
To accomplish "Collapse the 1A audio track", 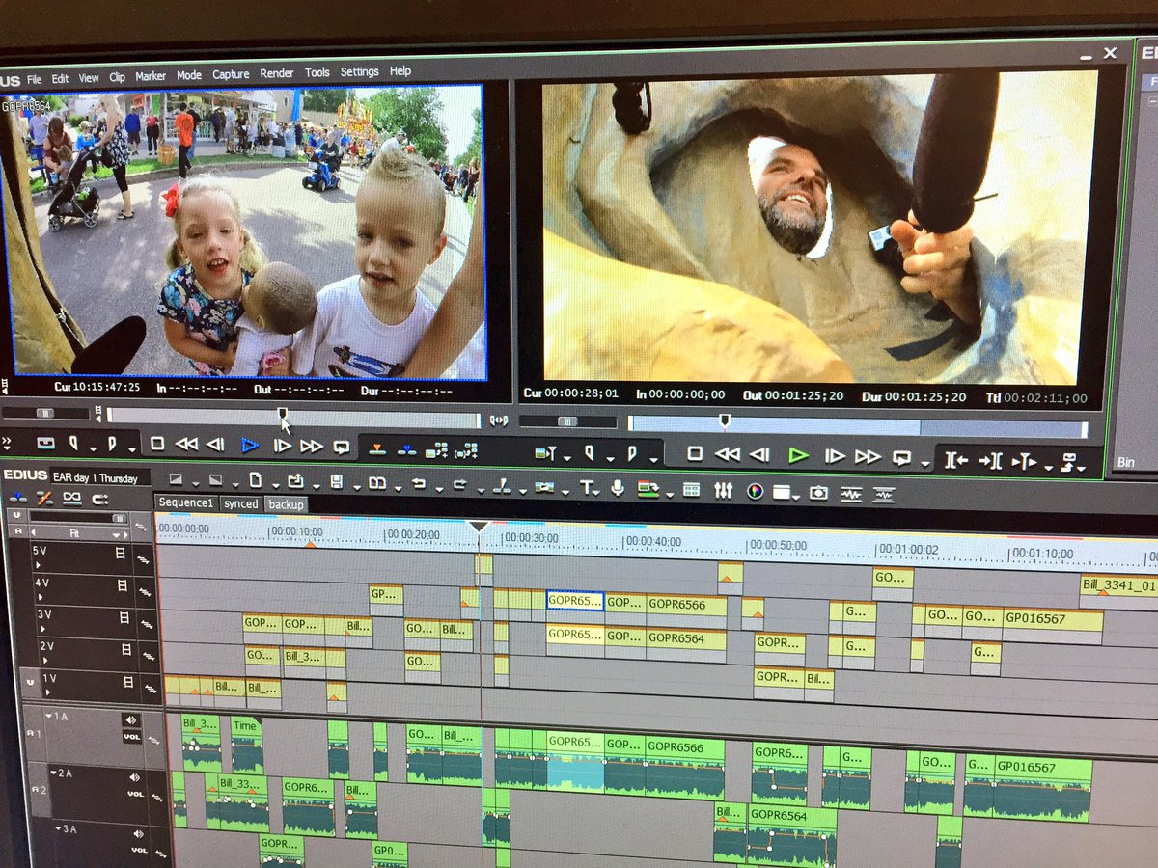I will 49,717.
